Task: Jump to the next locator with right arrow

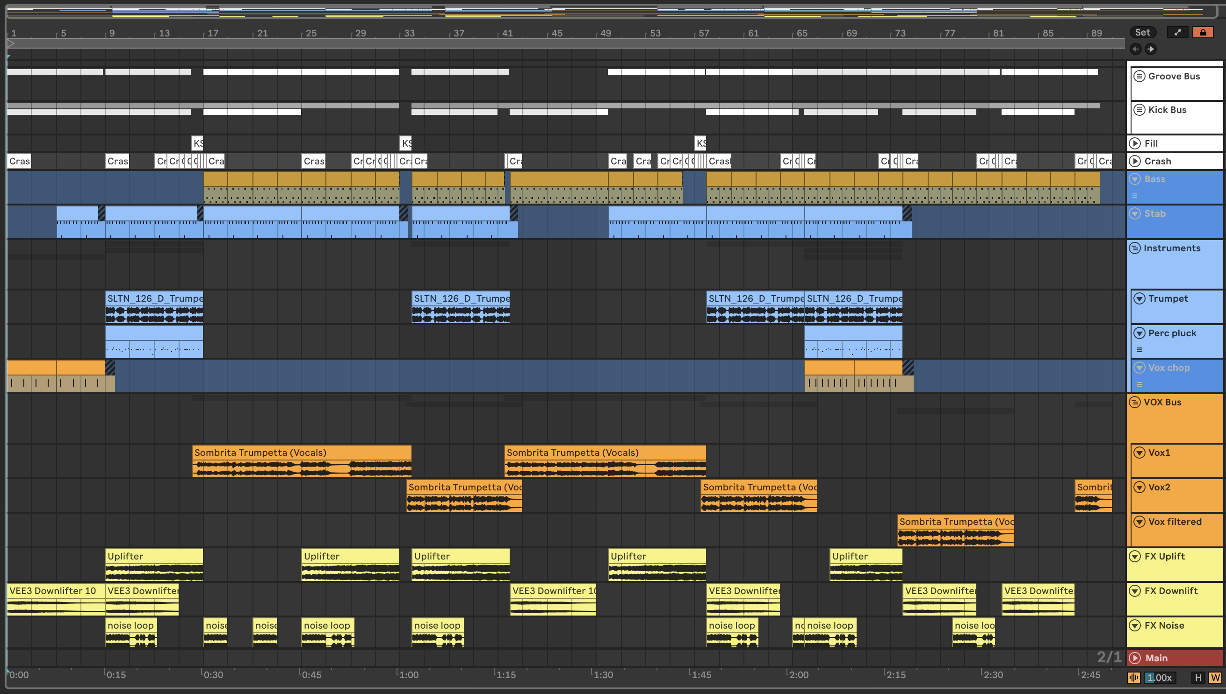Action: (1151, 49)
